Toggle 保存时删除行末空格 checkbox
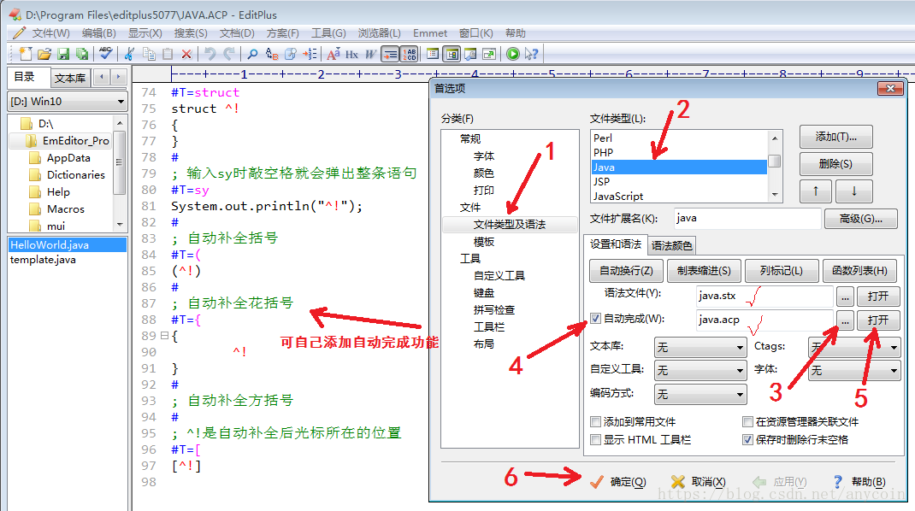Viewport: 915px width, 511px height. [748, 439]
